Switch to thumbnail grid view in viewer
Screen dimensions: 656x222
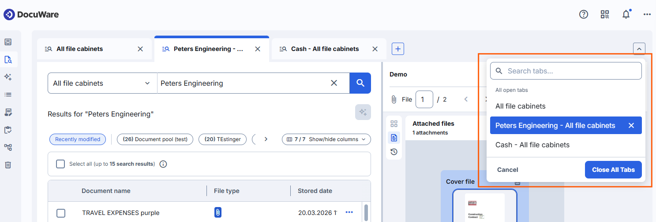pyautogui.click(x=394, y=124)
